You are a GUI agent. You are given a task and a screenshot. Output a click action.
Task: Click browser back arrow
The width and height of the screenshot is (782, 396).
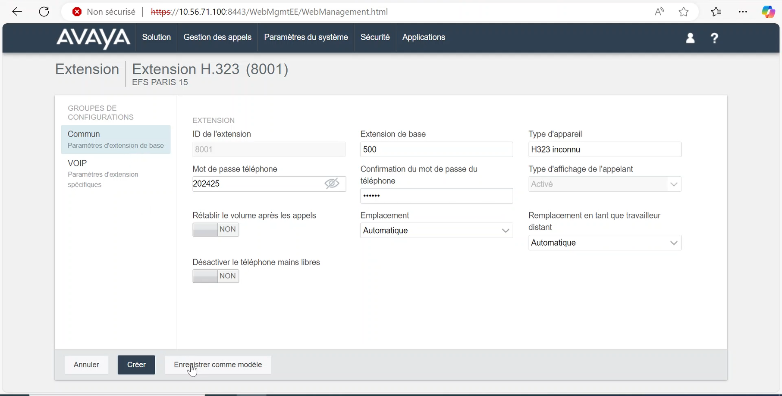pos(17,12)
